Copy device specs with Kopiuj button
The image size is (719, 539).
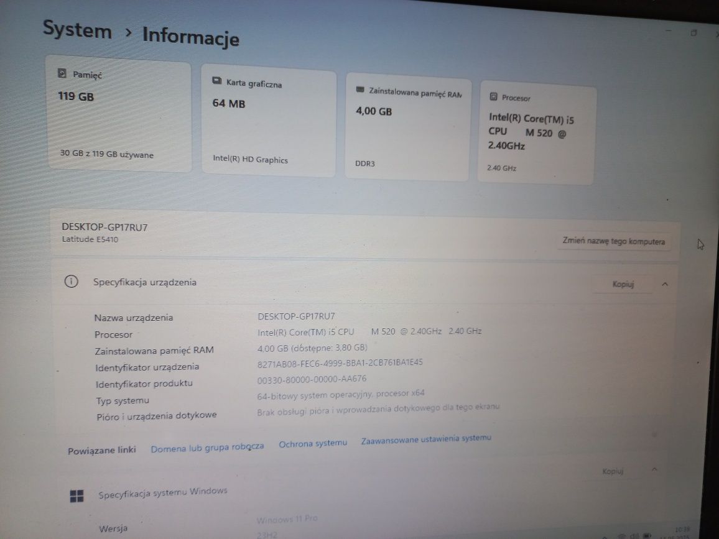[623, 284]
